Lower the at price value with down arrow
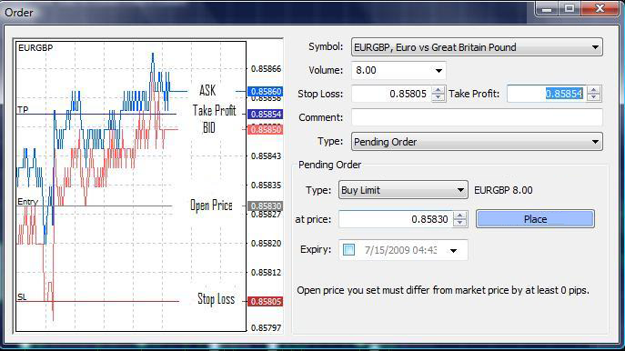This screenshot has width=625, height=351. coord(459,223)
